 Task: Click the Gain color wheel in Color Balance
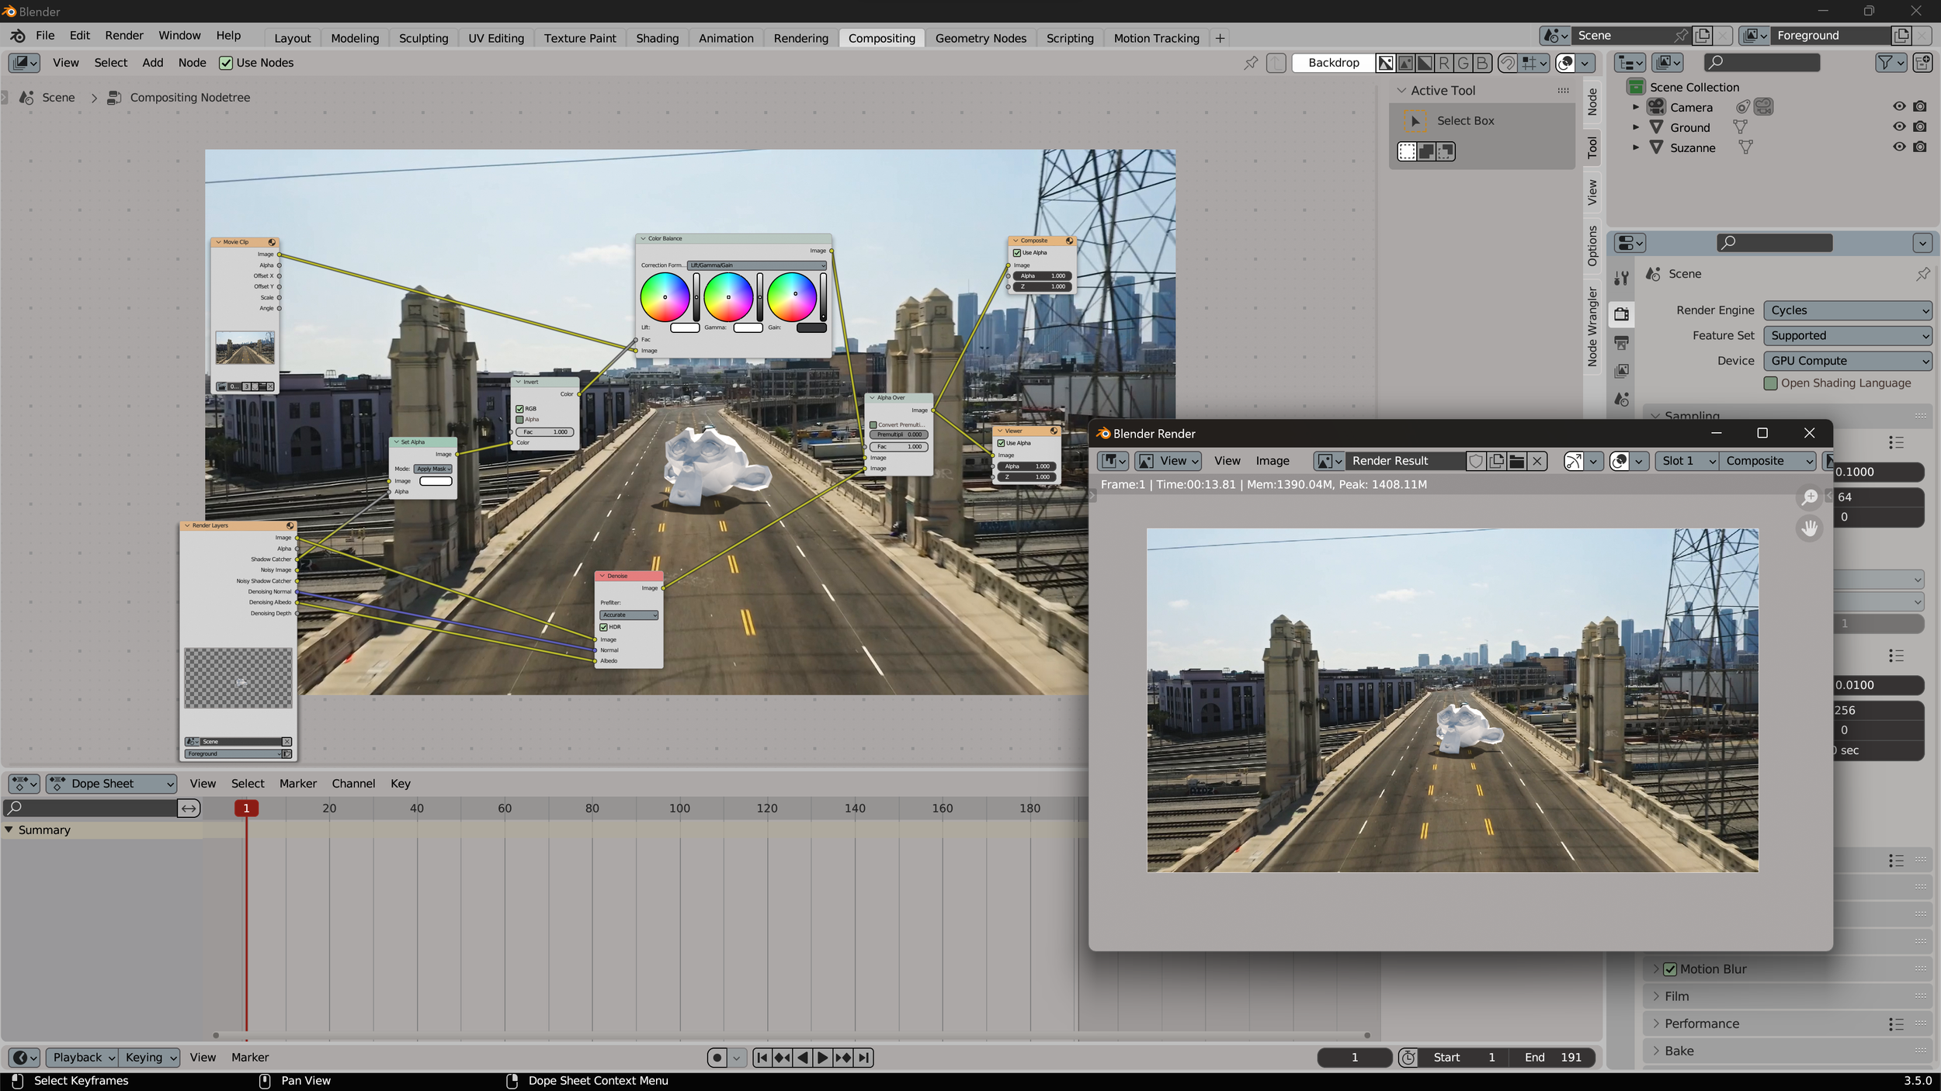pyautogui.click(x=792, y=297)
